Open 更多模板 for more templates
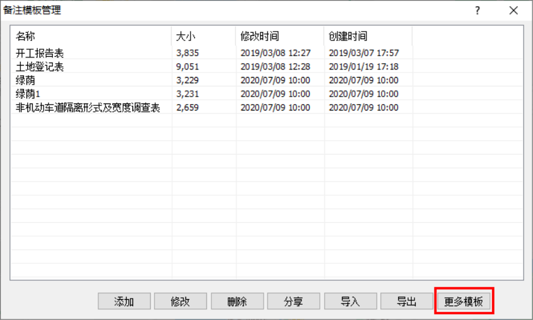This screenshot has width=533, height=320. click(464, 302)
